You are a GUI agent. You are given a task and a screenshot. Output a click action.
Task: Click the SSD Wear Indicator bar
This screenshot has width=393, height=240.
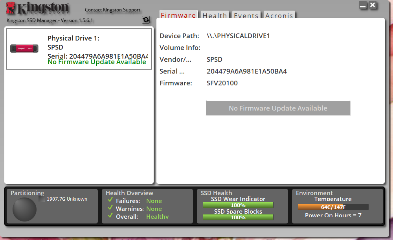(238, 205)
